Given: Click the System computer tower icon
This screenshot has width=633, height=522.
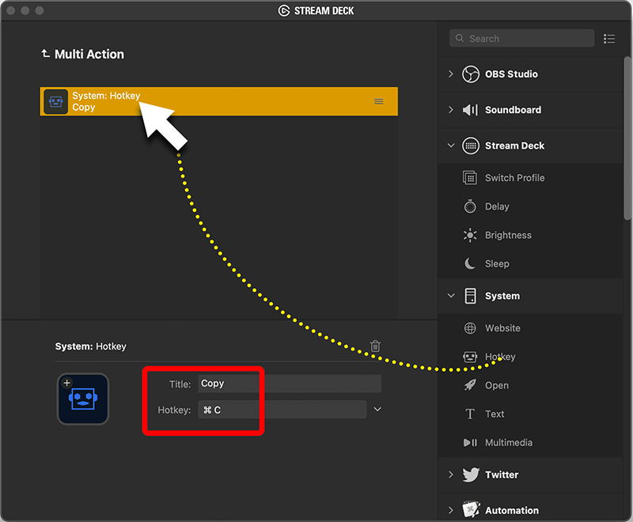Looking at the screenshot, I should click(470, 296).
